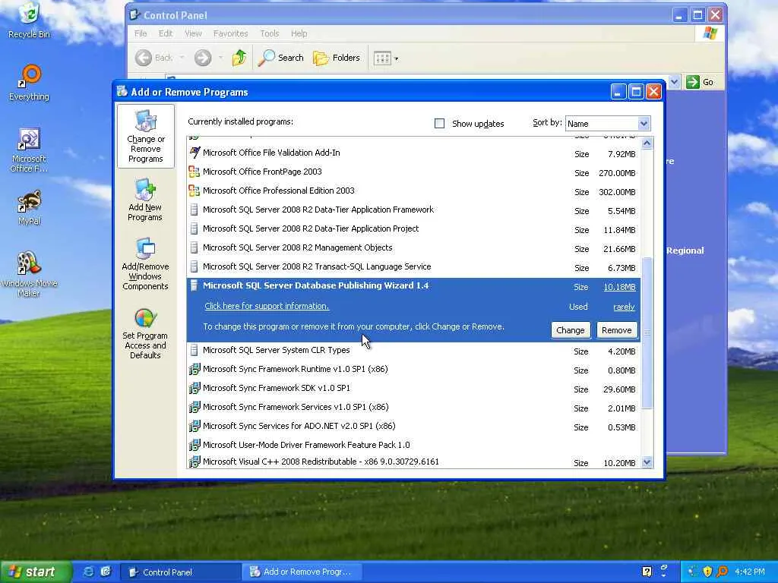Screen dimensions: 778x583
Task: Click icon of SQL Server 2008 R2 Management Objects
Action: 194,248
